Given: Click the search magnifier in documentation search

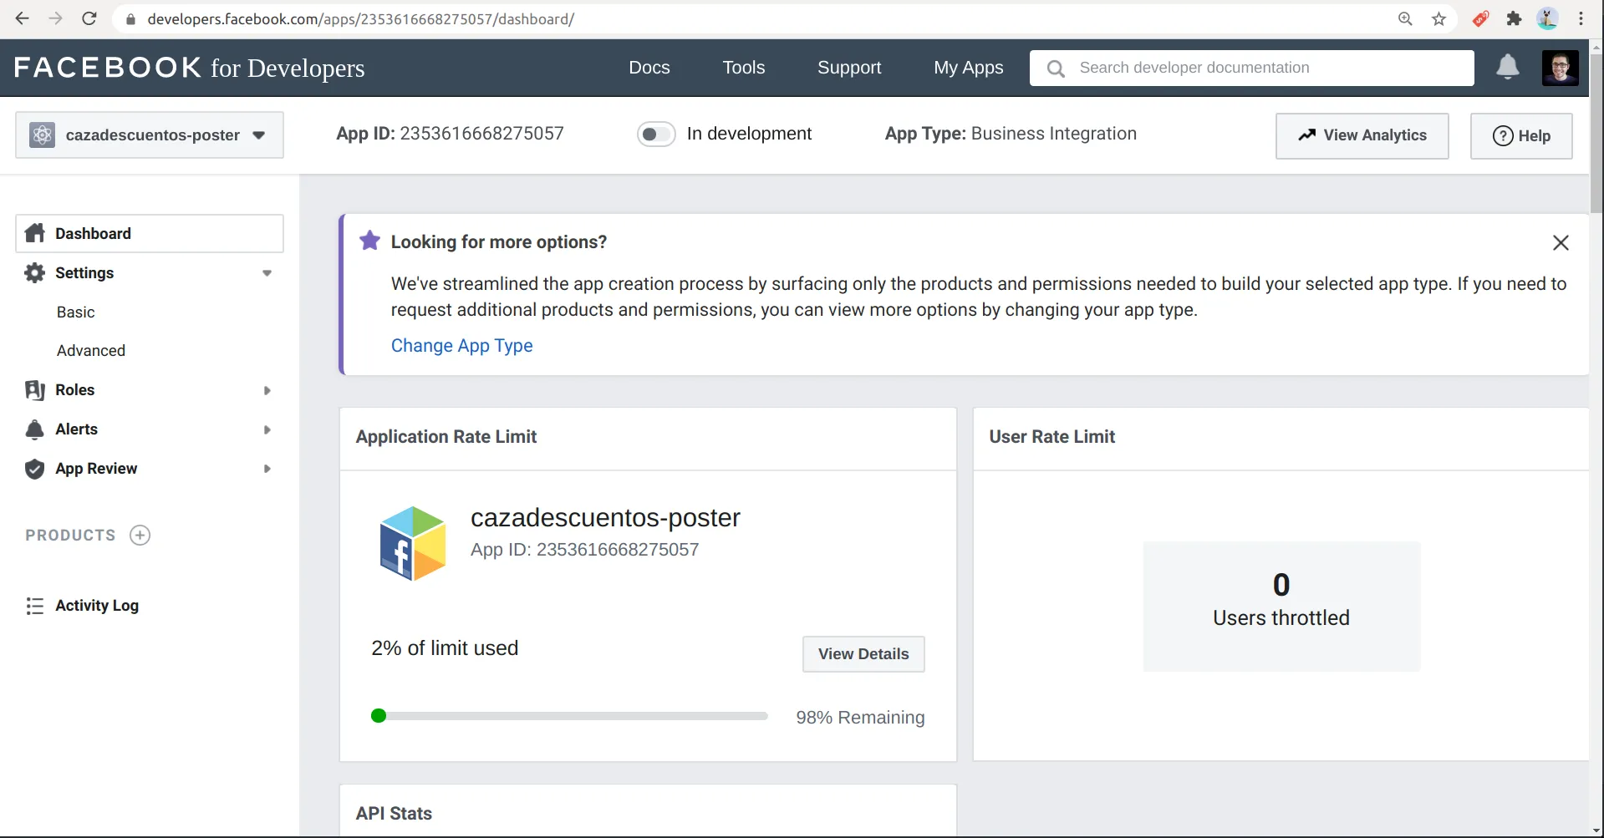Looking at the screenshot, I should [x=1056, y=69].
